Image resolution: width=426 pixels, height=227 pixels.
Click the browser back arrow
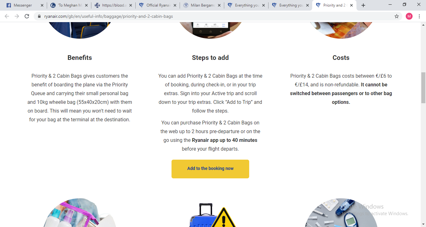tap(7, 16)
